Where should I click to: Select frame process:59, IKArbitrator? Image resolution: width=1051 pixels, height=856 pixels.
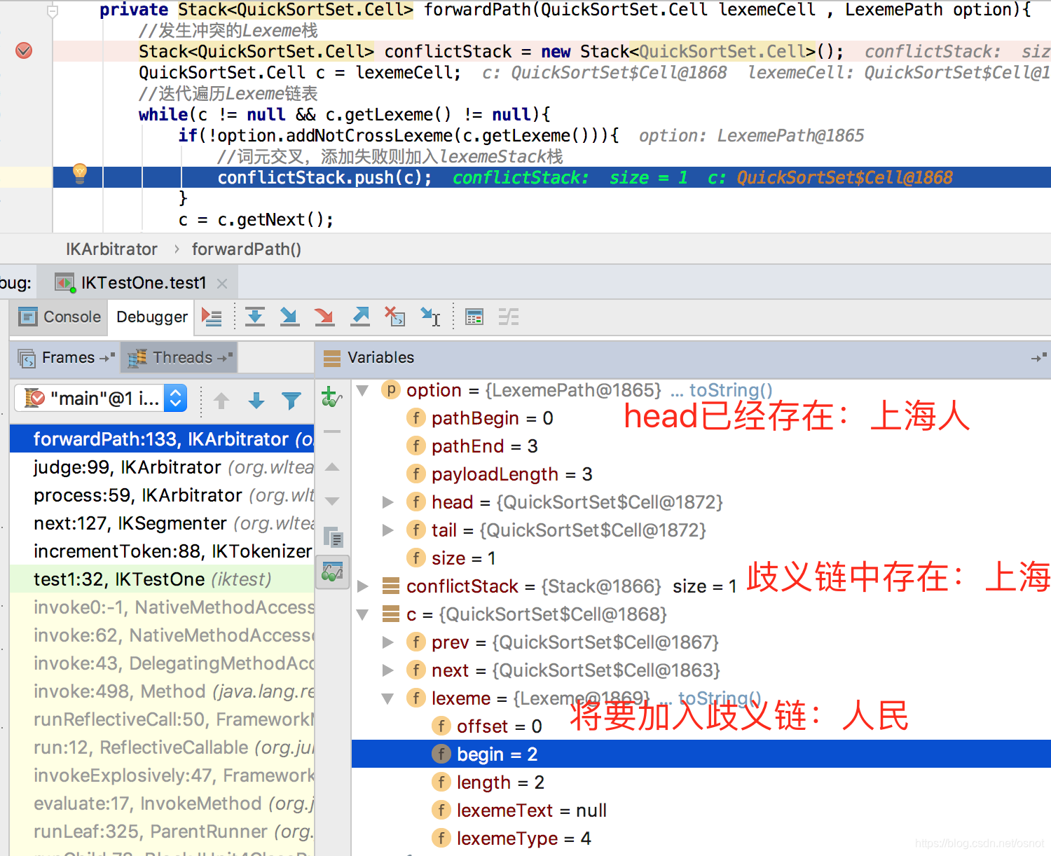point(162,495)
